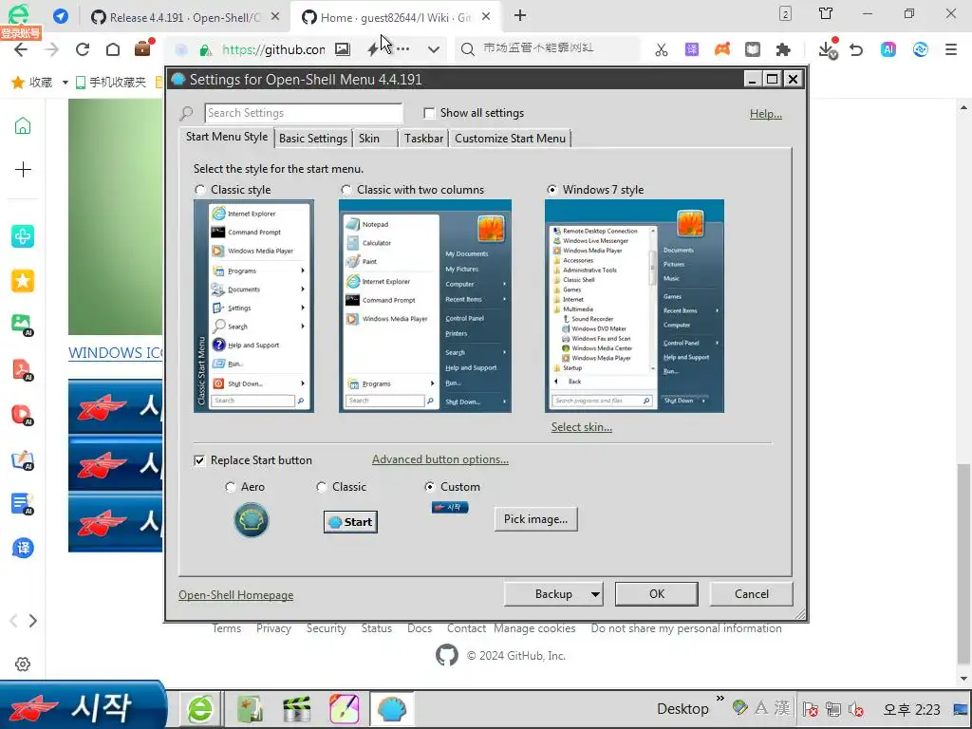Open the Backup dropdown arrow
Image resolution: width=972 pixels, height=729 pixels.
(x=595, y=594)
